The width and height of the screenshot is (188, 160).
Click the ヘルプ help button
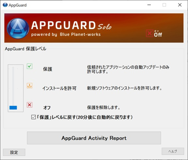pos(173,151)
